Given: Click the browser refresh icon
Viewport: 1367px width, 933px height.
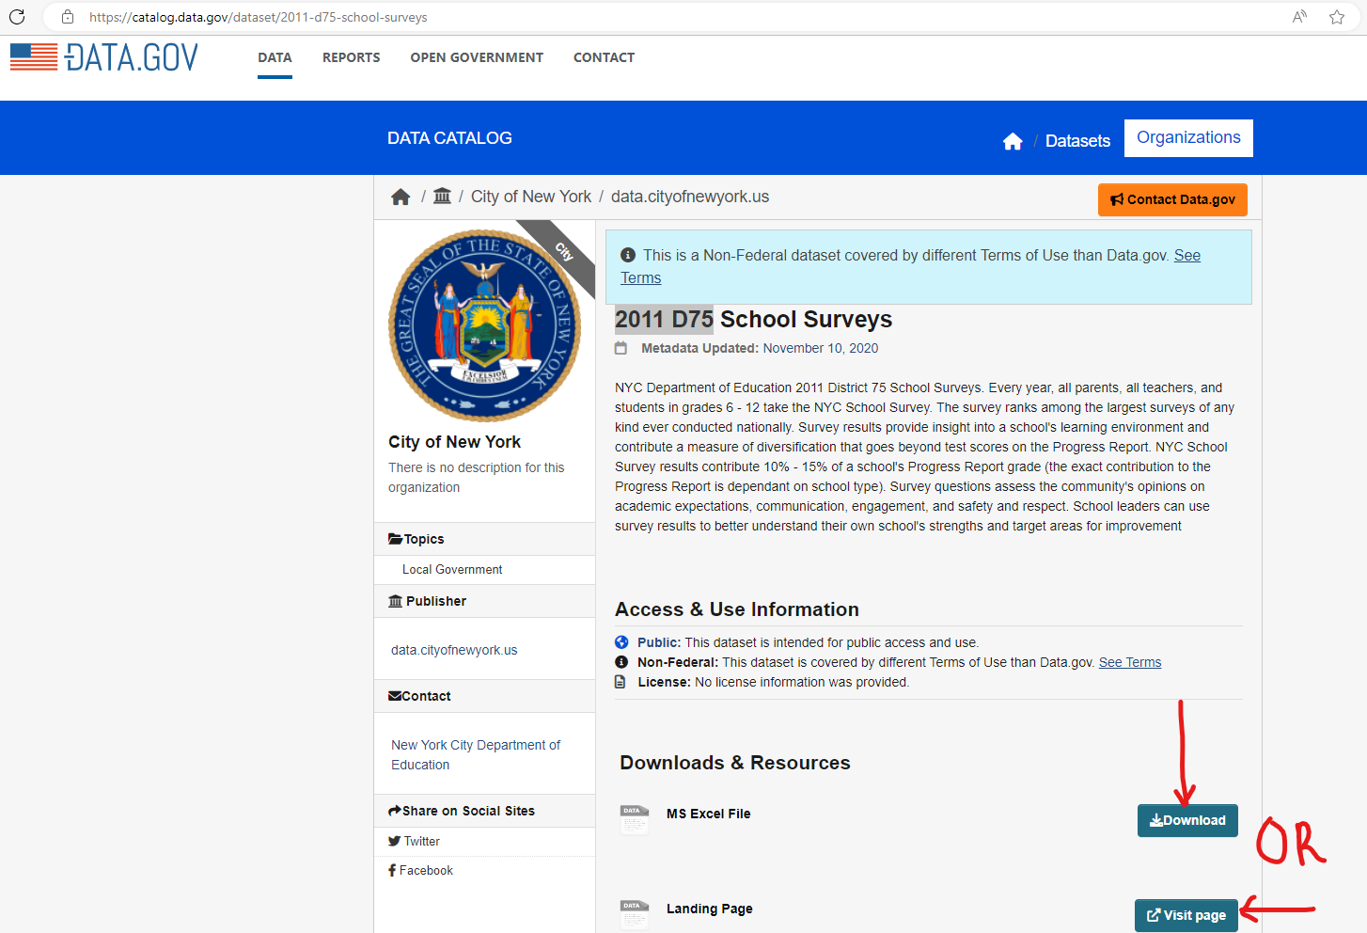Looking at the screenshot, I should pyautogui.click(x=17, y=17).
